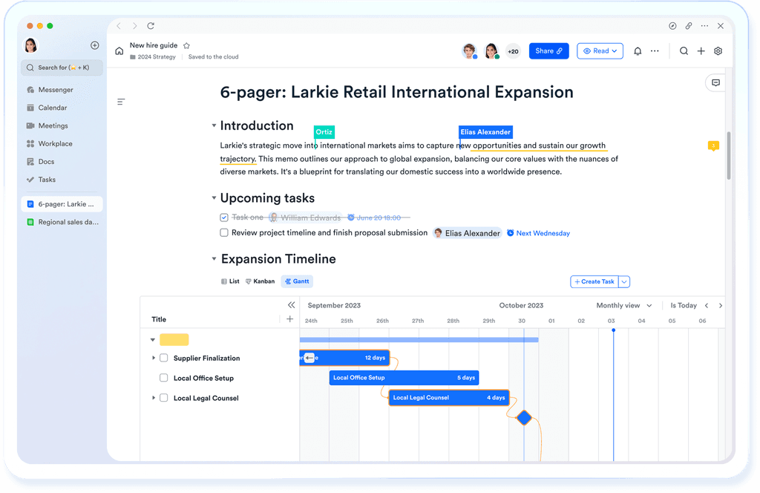Image resolution: width=760 pixels, height=493 pixels.
Task: Switch to List view
Action: [232, 281]
